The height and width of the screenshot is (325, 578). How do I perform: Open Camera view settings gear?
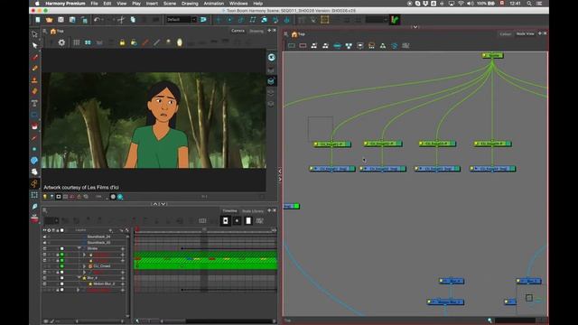[x=61, y=42]
